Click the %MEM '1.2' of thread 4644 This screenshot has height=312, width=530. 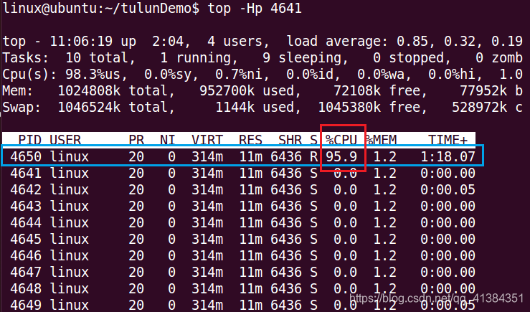385,223
